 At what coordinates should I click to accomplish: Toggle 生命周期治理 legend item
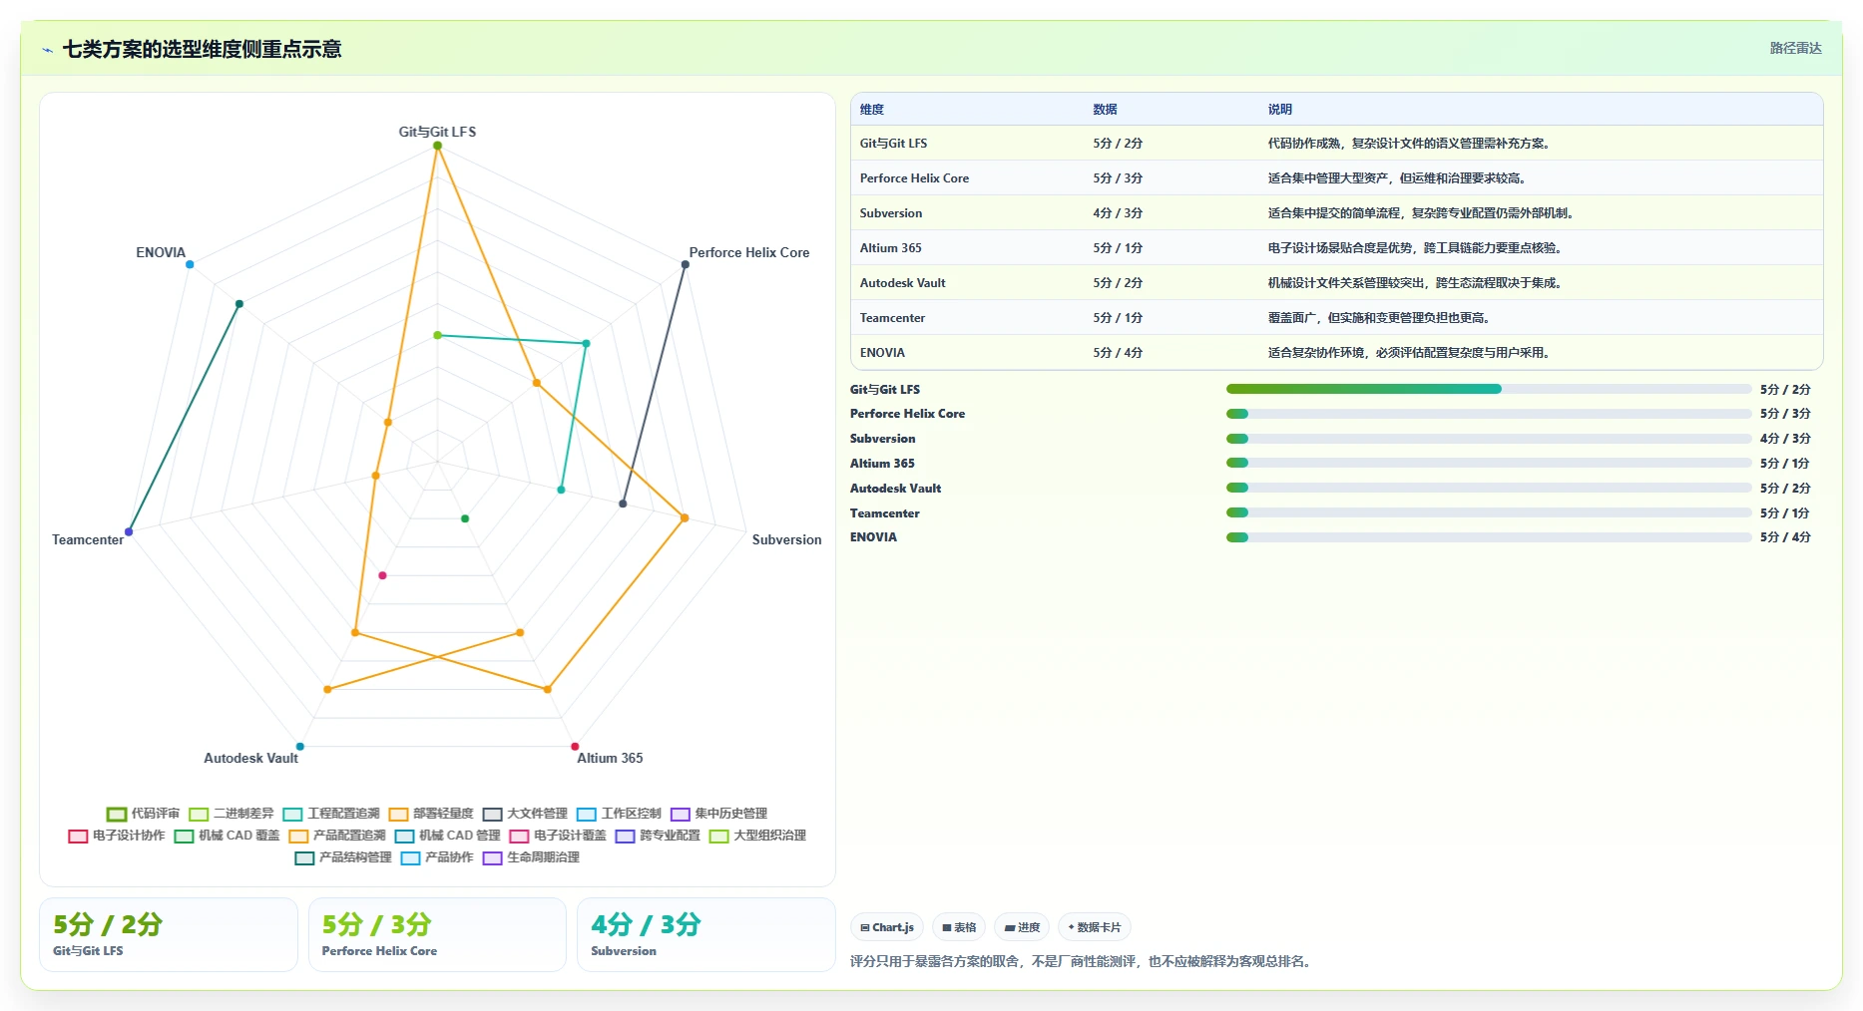tap(531, 857)
